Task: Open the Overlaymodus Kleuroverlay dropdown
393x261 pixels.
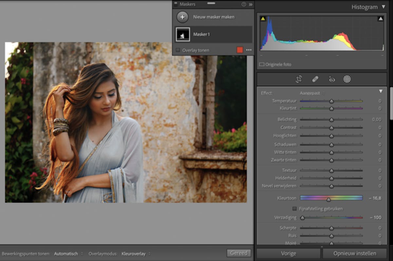Action: [136, 253]
